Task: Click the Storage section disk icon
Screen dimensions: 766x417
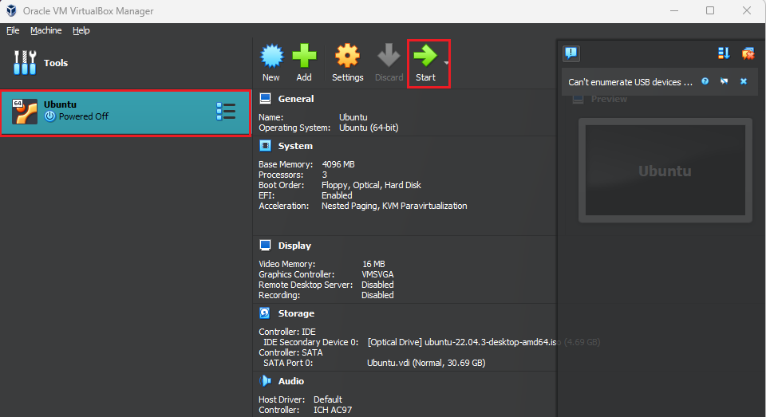Action: pos(265,313)
